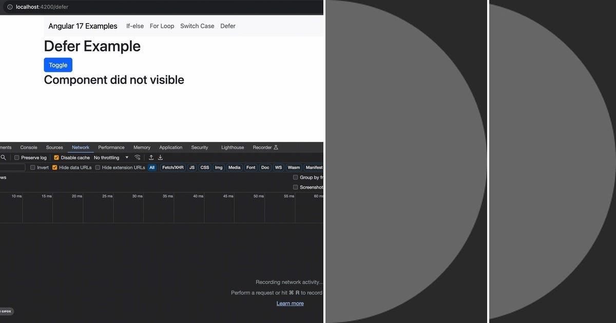
Task: Open the Security tab
Action: (200, 148)
